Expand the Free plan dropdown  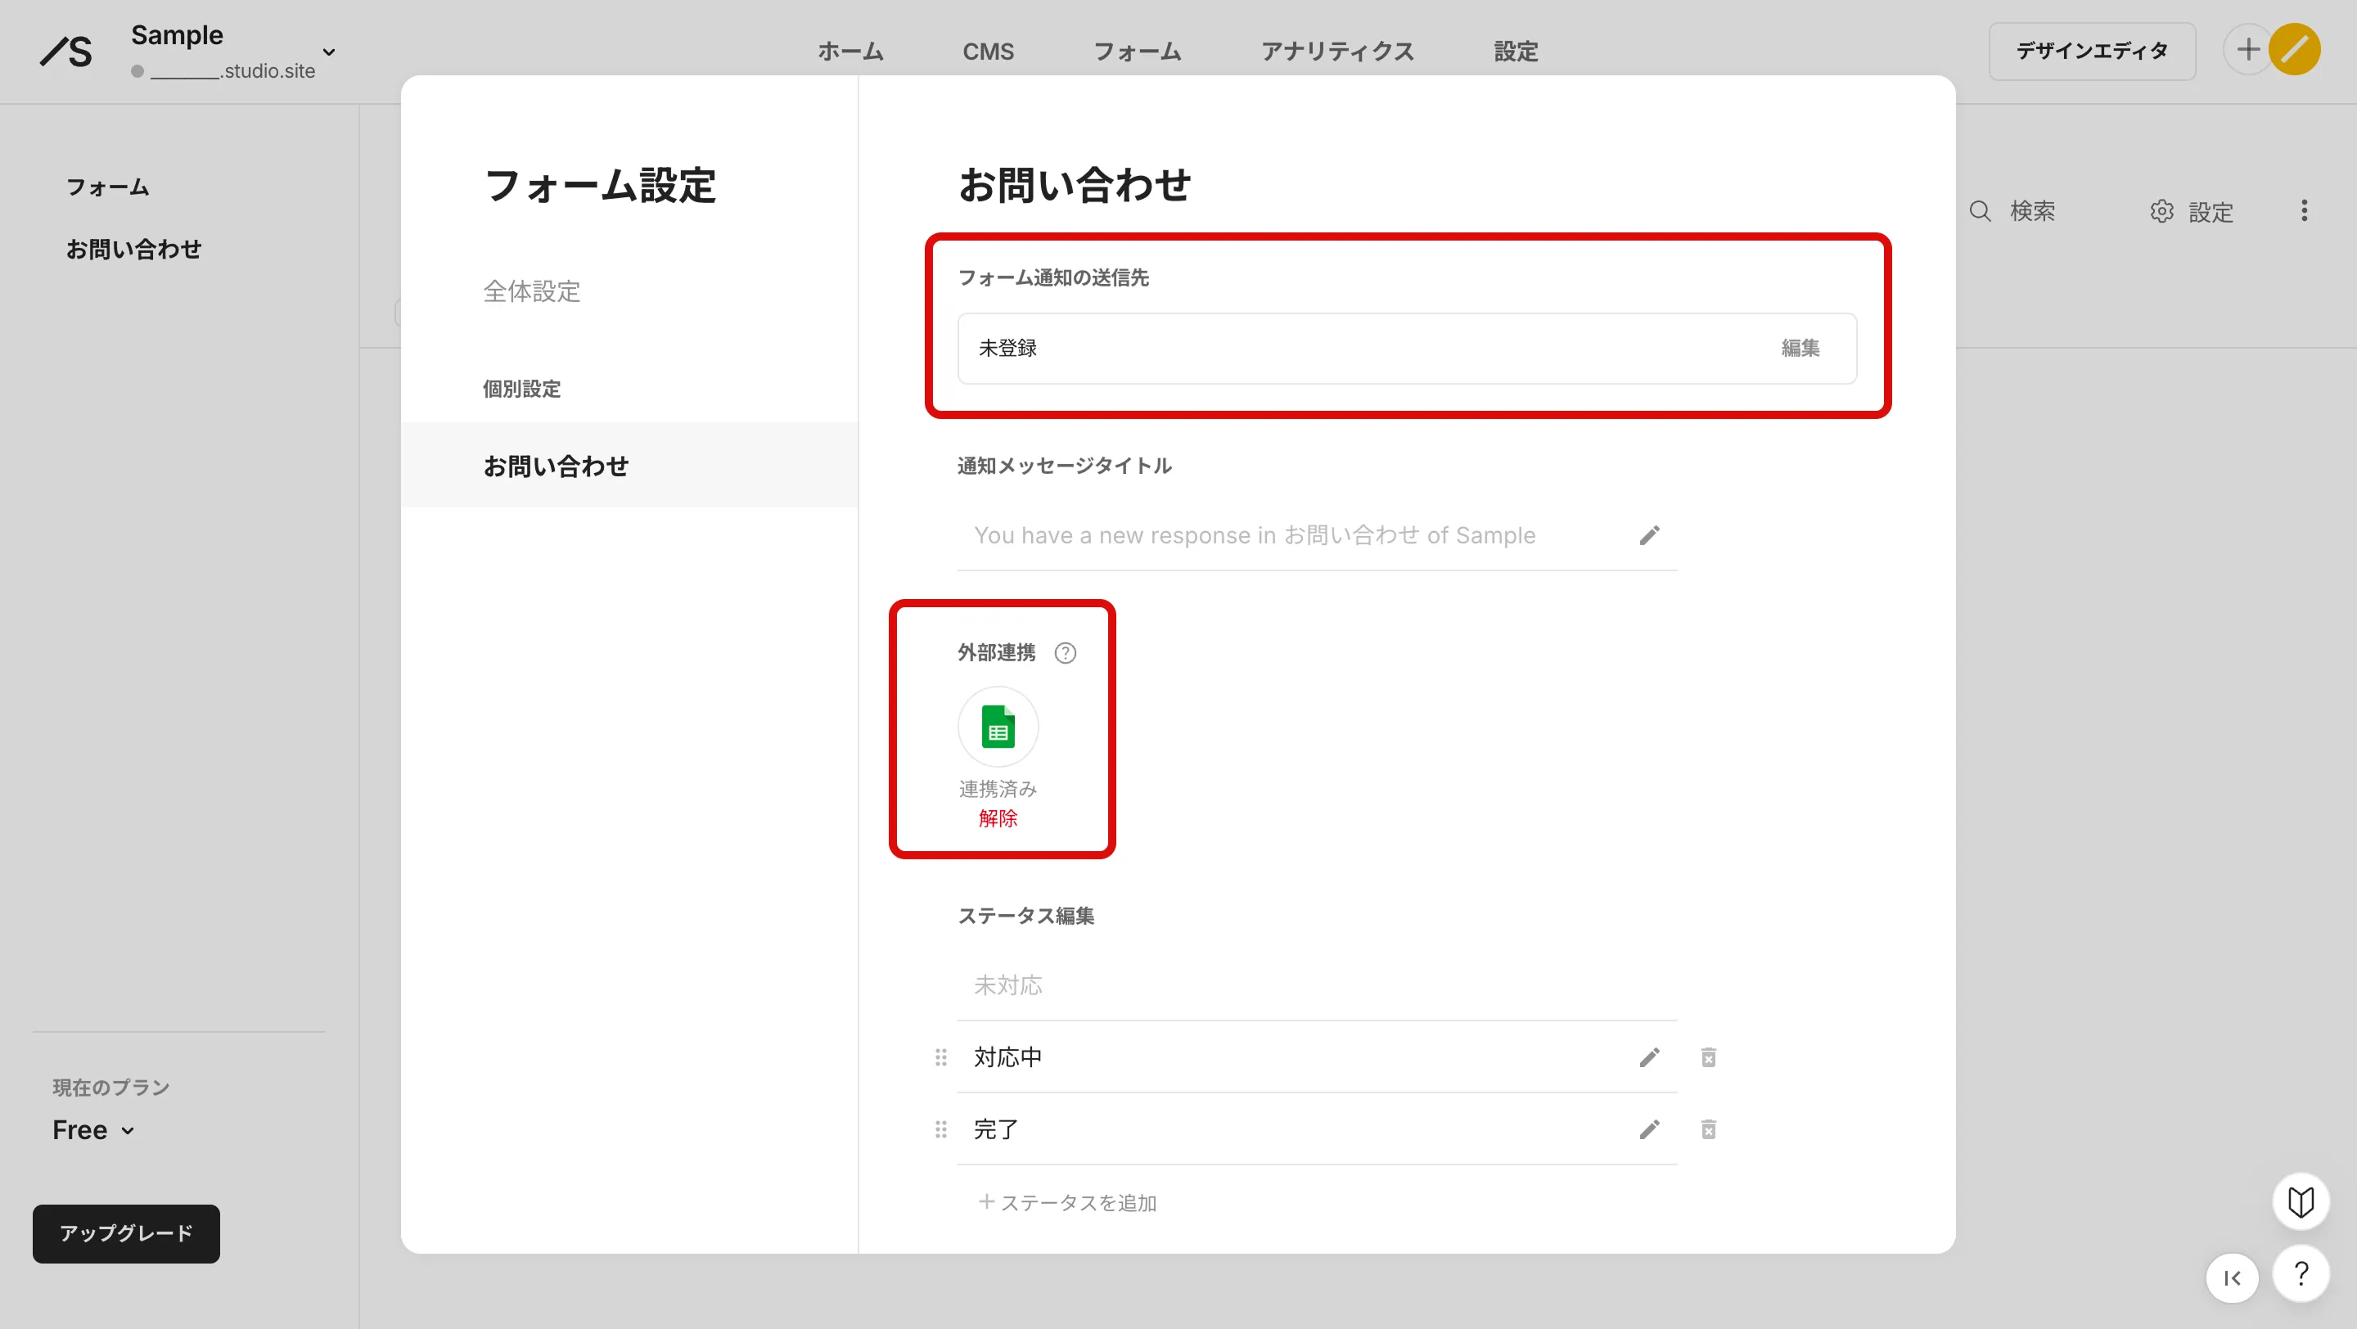coord(93,1130)
